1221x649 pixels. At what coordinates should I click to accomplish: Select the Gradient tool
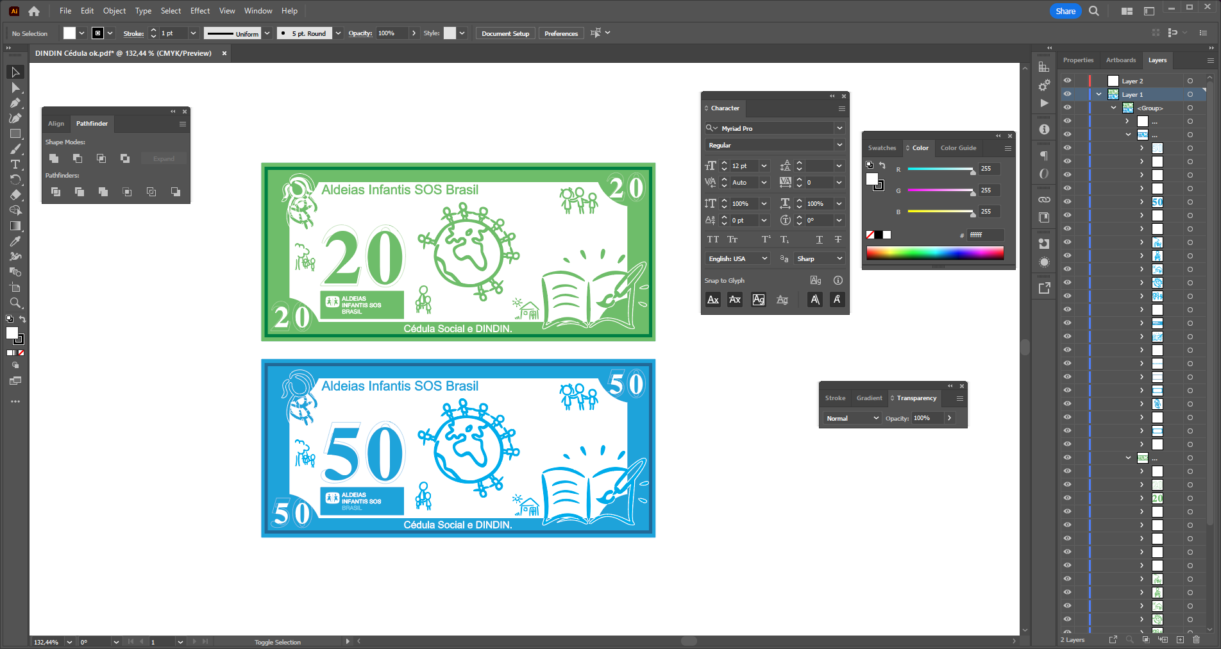pos(15,226)
